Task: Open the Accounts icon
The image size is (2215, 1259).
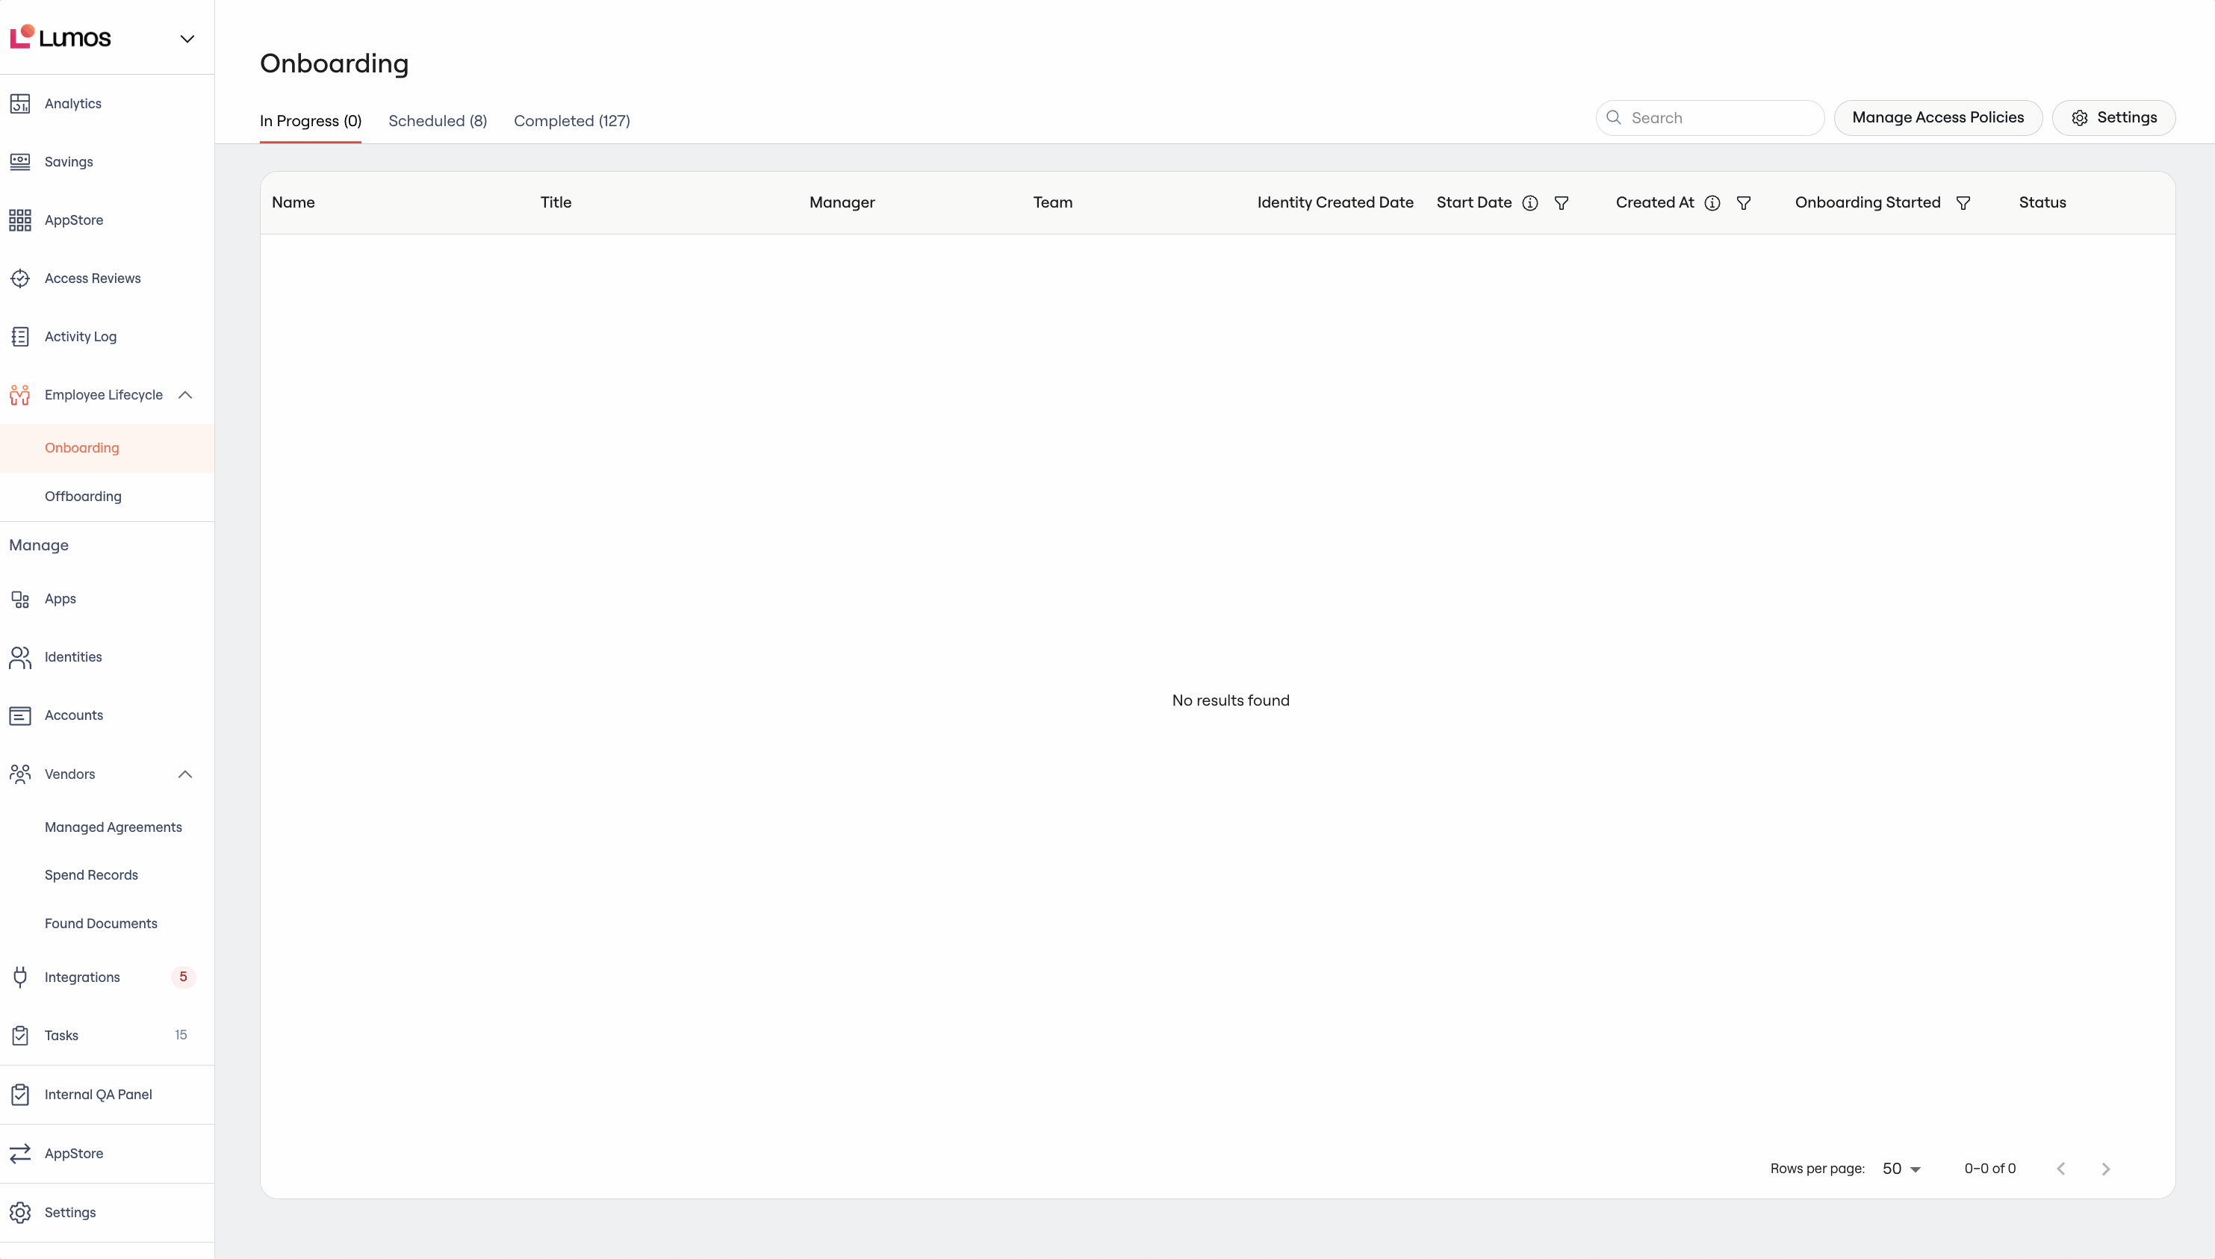Action: (x=20, y=716)
